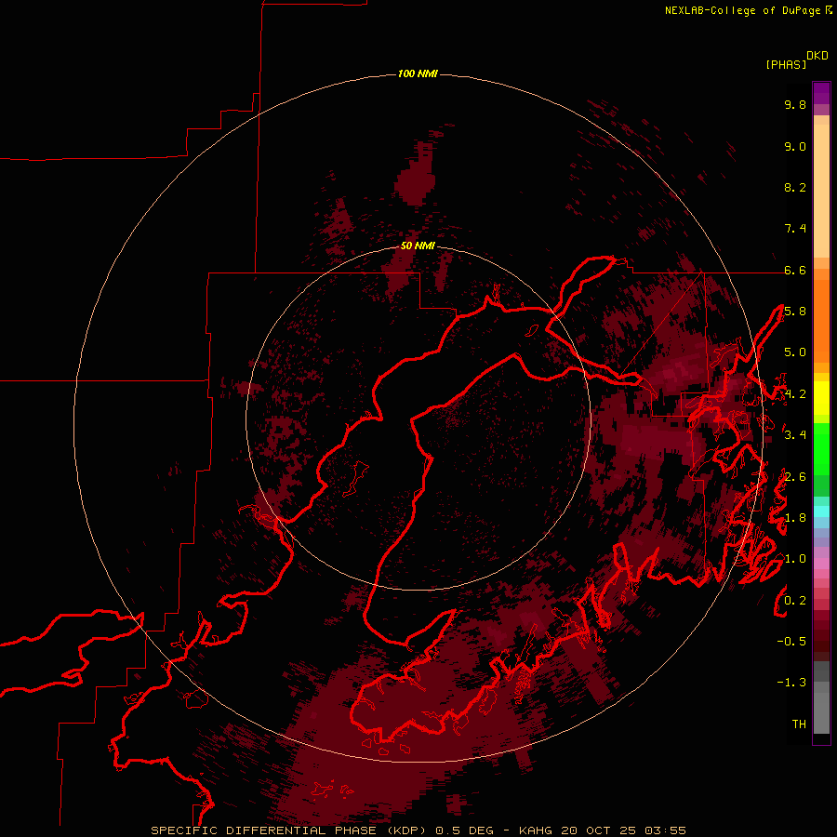Click the 0.2 value on the color scale
Screen dimensions: 837x837
(795, 601)
